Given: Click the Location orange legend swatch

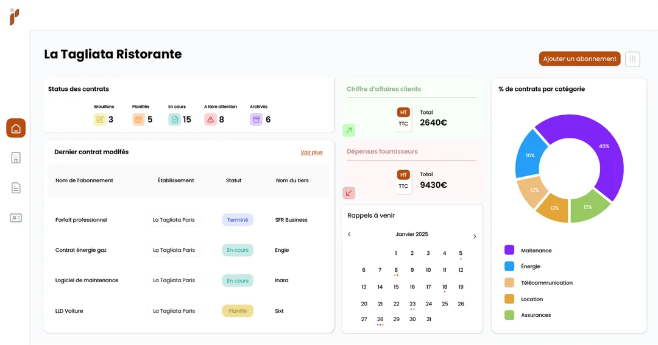Looking at the screenshot, I should click(509, 299).
